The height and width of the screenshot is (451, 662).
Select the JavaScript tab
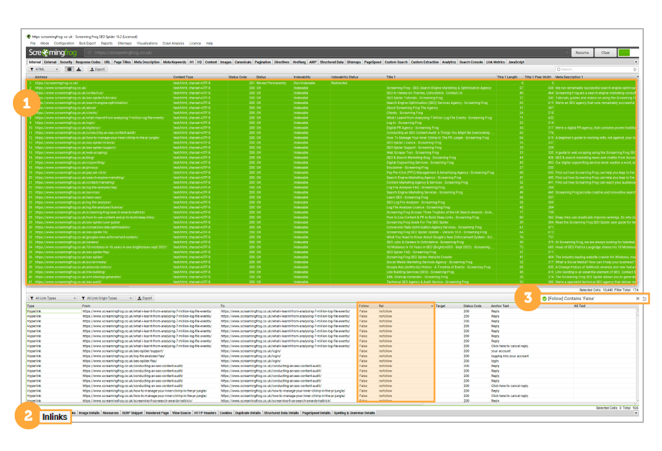516,62
